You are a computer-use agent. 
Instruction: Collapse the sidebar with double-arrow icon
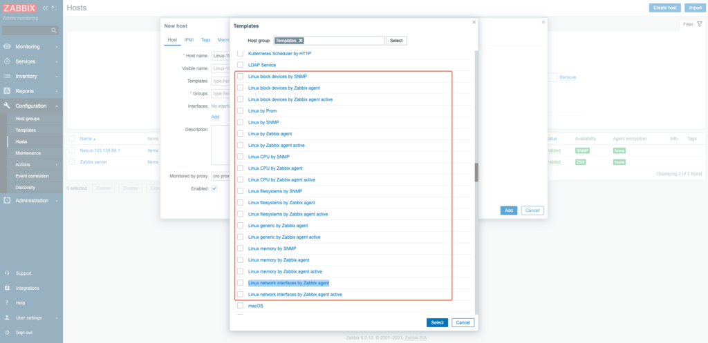pyautogui.click(x=45, y=8)
